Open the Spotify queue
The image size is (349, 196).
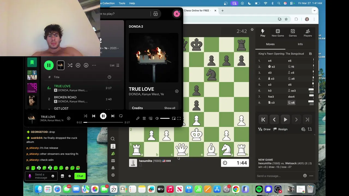(144, 118)
